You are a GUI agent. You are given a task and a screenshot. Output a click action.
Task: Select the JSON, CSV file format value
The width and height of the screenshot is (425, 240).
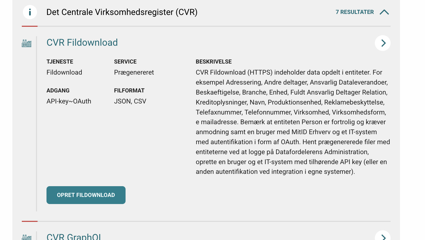click(130, 101)
